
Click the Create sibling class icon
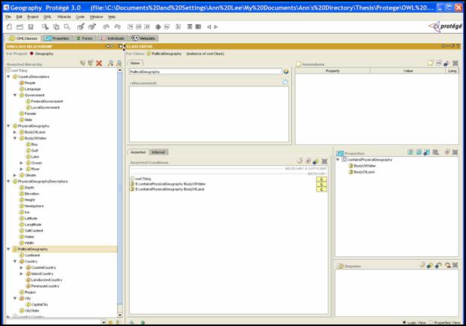click(91, 63)
